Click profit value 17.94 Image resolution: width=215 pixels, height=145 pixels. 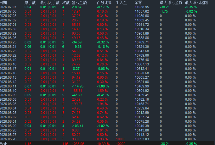click(76, 11)
